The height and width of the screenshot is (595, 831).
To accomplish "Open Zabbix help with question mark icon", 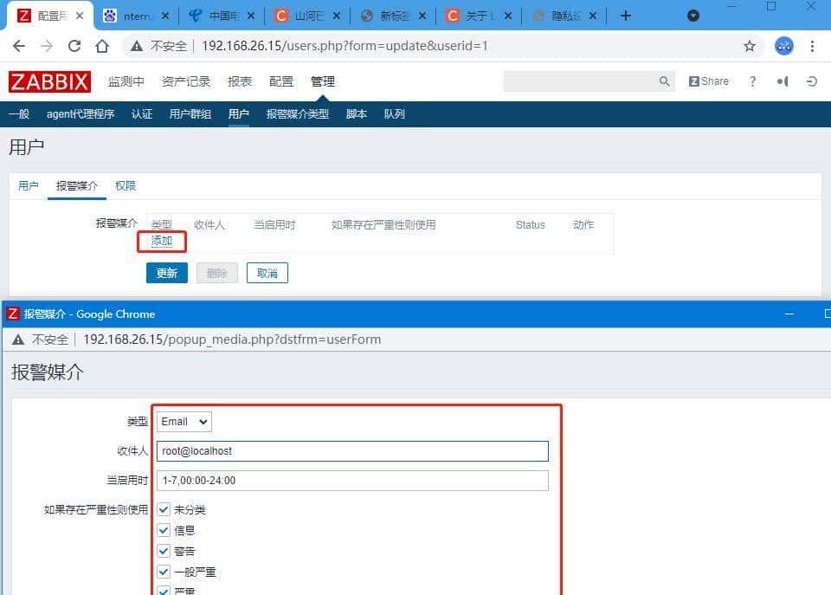I will [752, 81].
